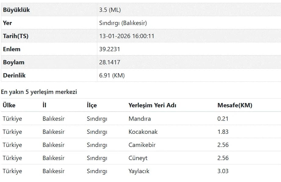
Task: Click the Cüneyt settlement entry
Action: [138, 158]
